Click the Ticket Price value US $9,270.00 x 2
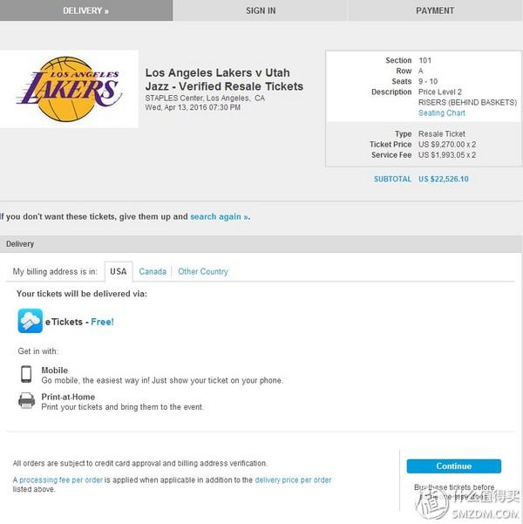The image size is (523, 524). [x=447, y=145]
